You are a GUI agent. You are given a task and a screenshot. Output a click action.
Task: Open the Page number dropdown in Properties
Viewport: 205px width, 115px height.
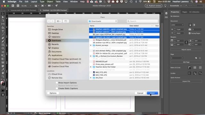(183, 58)
